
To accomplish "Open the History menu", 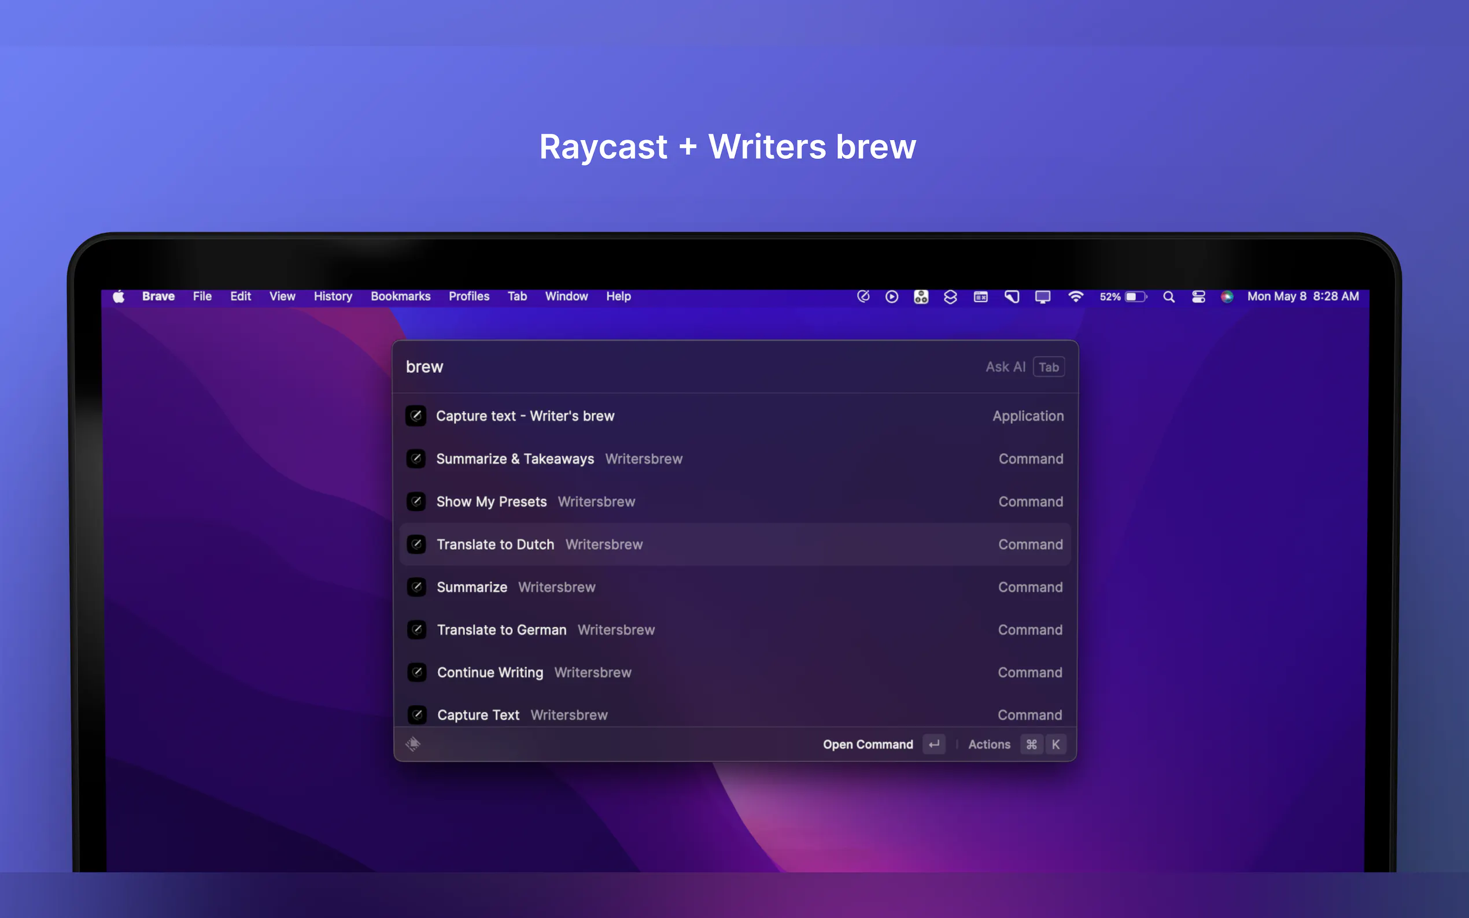I will coord(333,297).
